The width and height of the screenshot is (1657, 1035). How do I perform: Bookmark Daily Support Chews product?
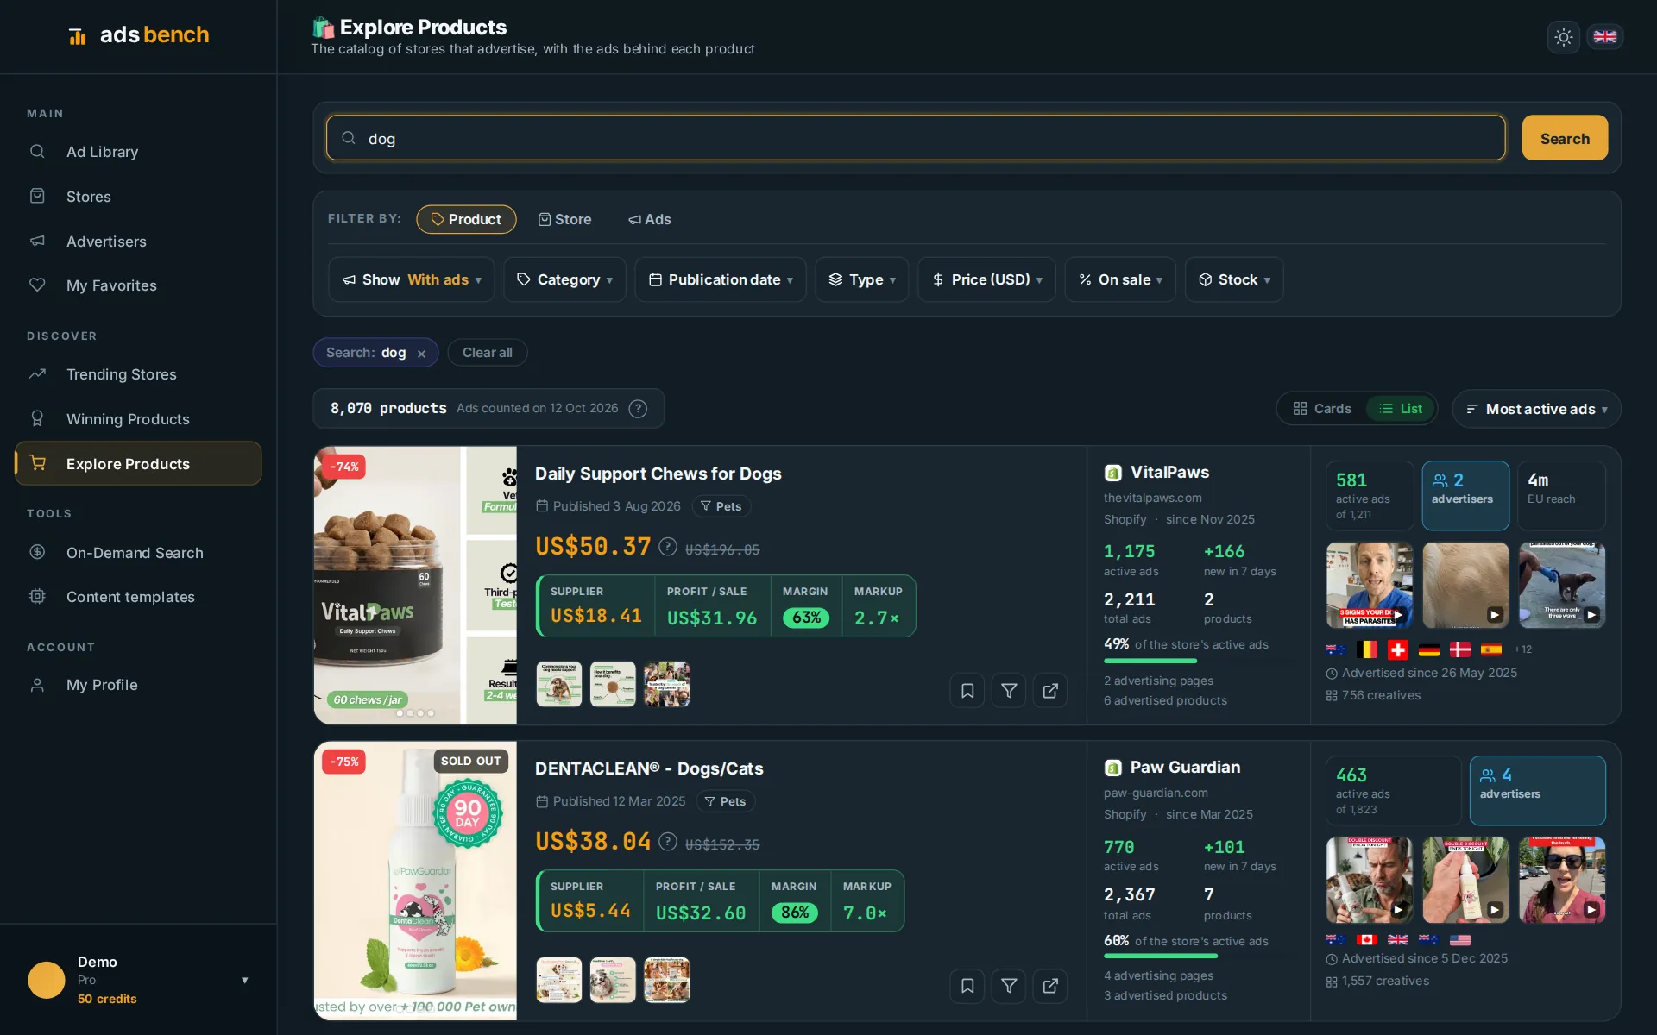pyautogui.click(x=967, y=691)
